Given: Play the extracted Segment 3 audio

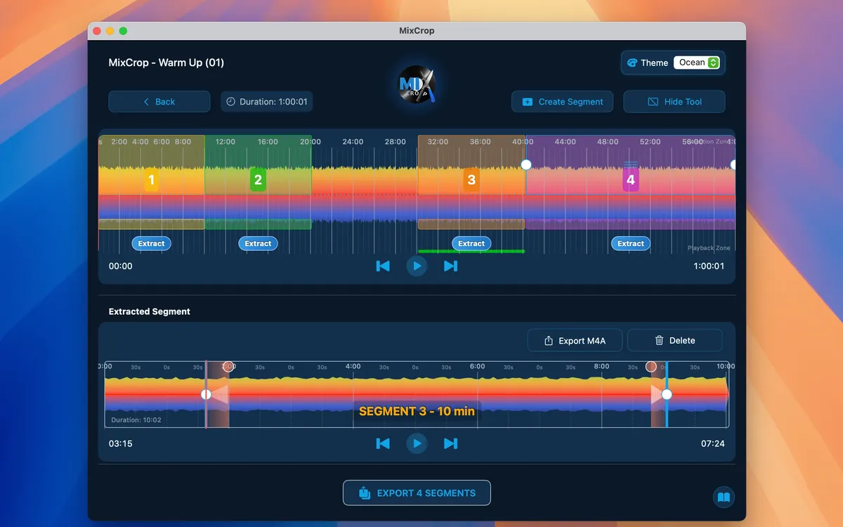Looking at the screenshot, I should (417, 443).
